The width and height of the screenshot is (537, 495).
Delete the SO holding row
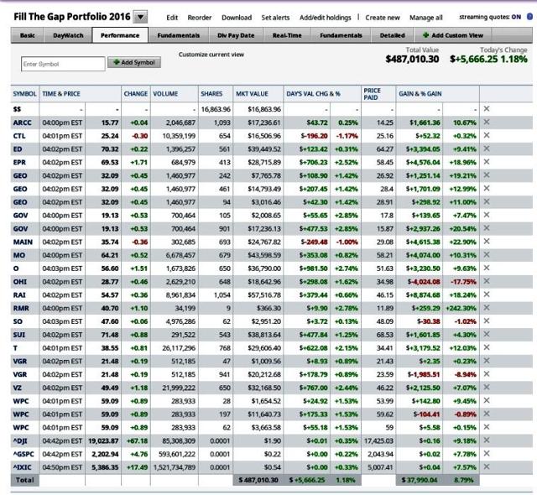click(487, 320)
